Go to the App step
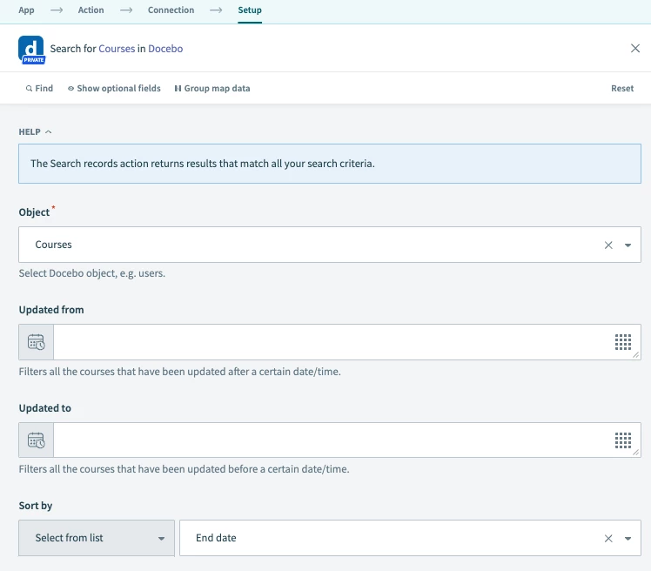Image resolution: width=651 pixels, height=571 pixels. [26, 10]
